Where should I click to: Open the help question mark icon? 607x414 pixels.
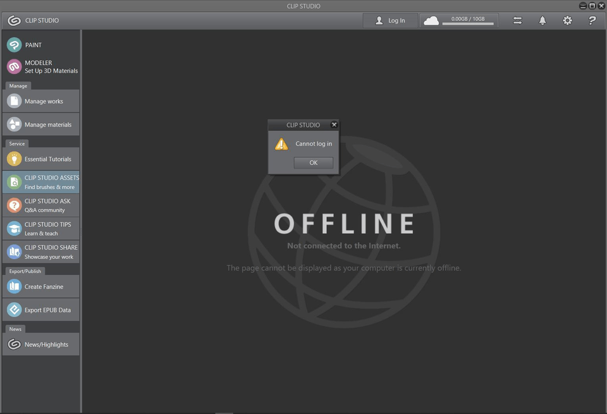click(592, 20)
